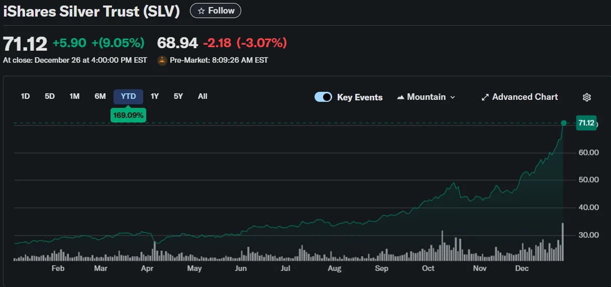Follow the iShares Silver Trust ticker
The height and width of the screenshot is (287, 611).
[216, 11]
